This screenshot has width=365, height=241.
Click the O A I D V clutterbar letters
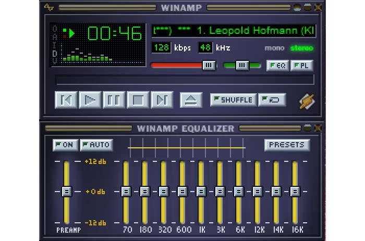tap(55, 45)
